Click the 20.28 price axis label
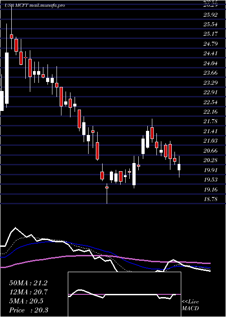 tap(211, 160)
